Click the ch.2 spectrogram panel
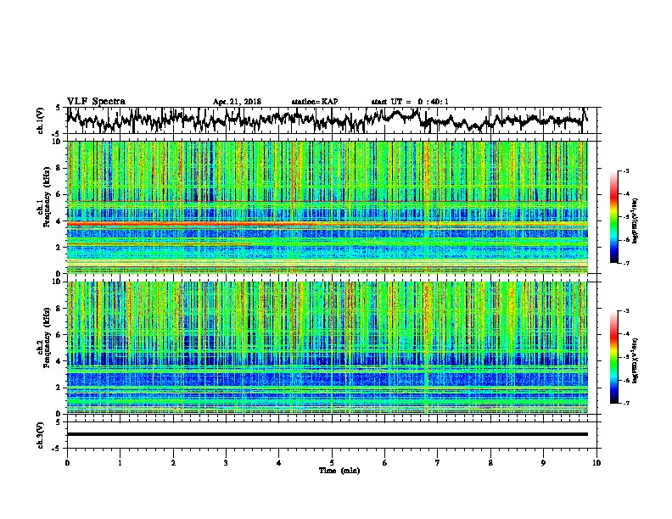The height and width of the screenshot is (519, 672). coord(328,348)
